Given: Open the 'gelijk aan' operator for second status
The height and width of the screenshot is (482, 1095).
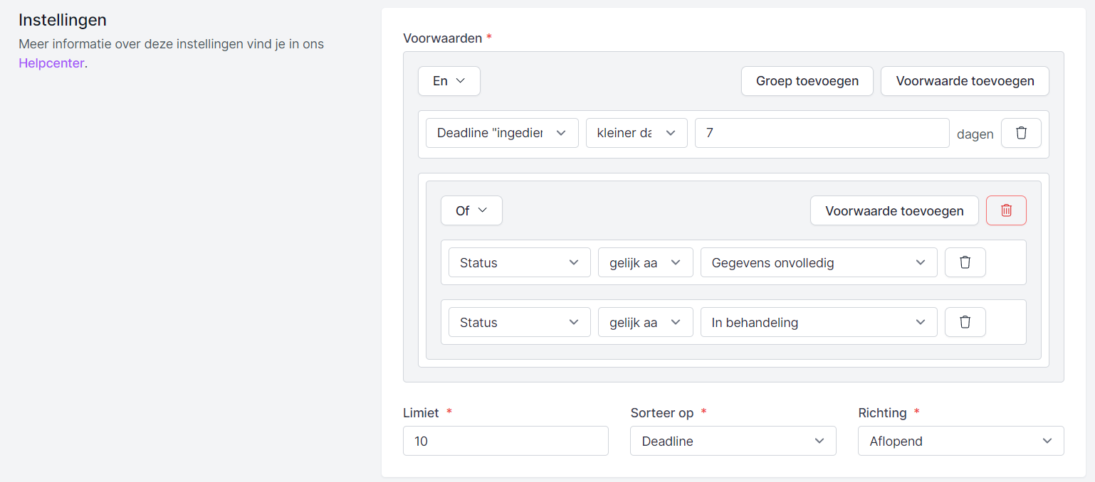Looking at the screenshot, I should click(x=644, y=322).
